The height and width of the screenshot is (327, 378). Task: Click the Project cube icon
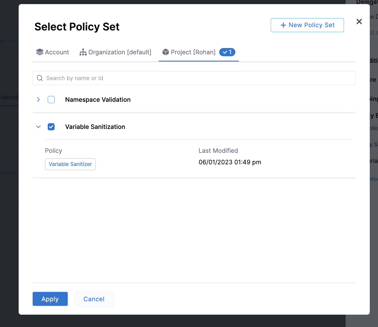(166, 52)
